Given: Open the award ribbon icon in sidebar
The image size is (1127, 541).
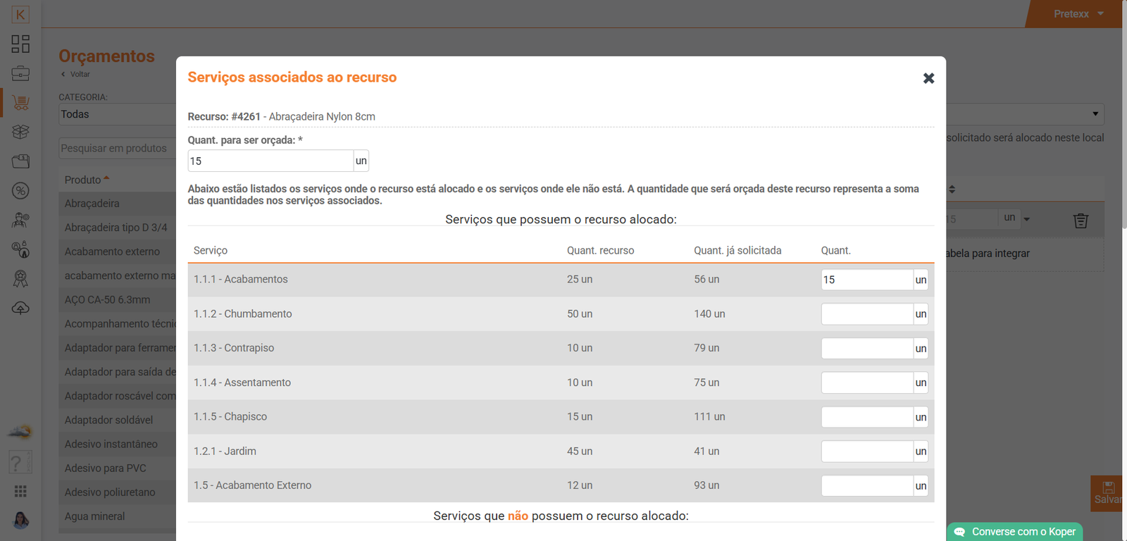Looking at the screenshot, I should tap(20, 279).
